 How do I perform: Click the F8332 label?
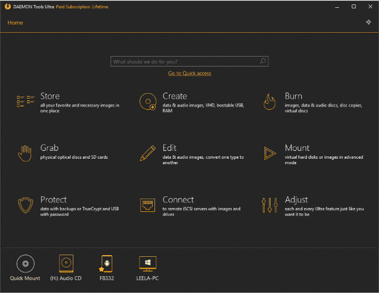(107, 278)
